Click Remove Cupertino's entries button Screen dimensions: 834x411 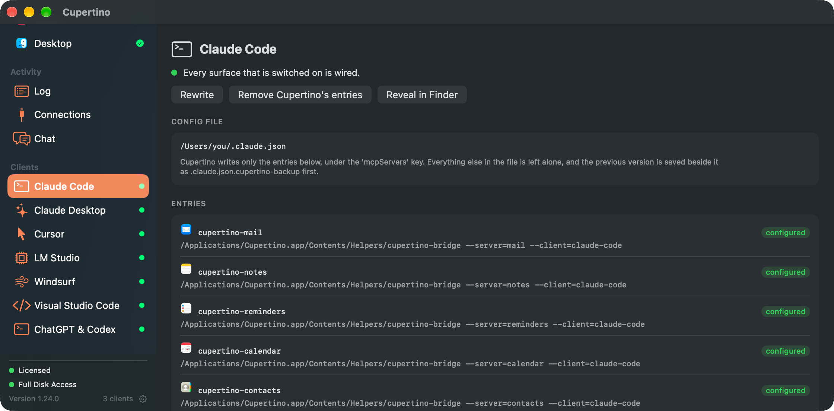(x=300, y=95)
